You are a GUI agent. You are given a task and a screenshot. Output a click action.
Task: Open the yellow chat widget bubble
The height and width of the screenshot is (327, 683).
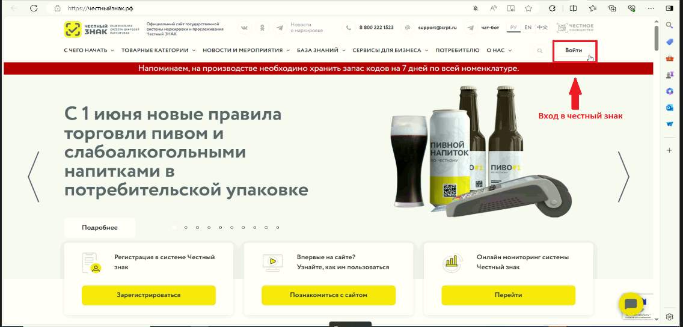[631, 304]
